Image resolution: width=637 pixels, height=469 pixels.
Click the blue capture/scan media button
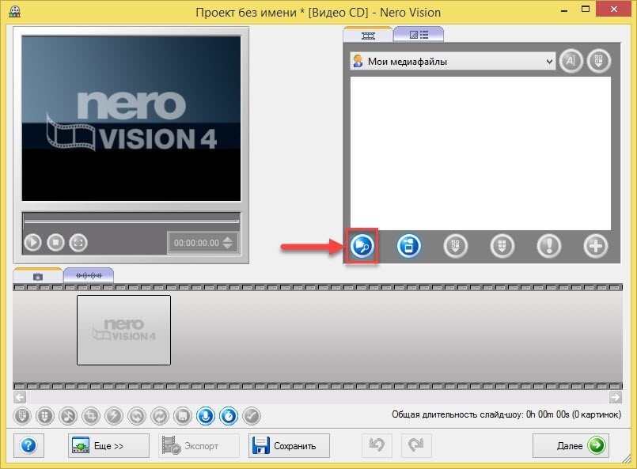click(408, 246)
